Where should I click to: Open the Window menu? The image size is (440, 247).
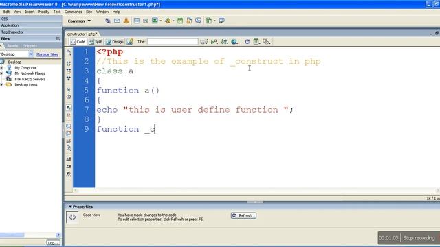pos(102,12)
